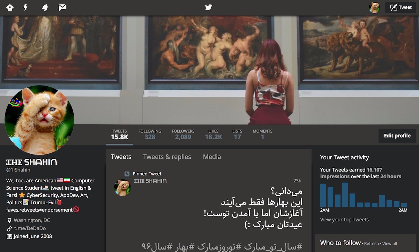Click the @1iShahin handle
Screen dimensions: 419x252
pyautogui.click(x=18, y=170)
